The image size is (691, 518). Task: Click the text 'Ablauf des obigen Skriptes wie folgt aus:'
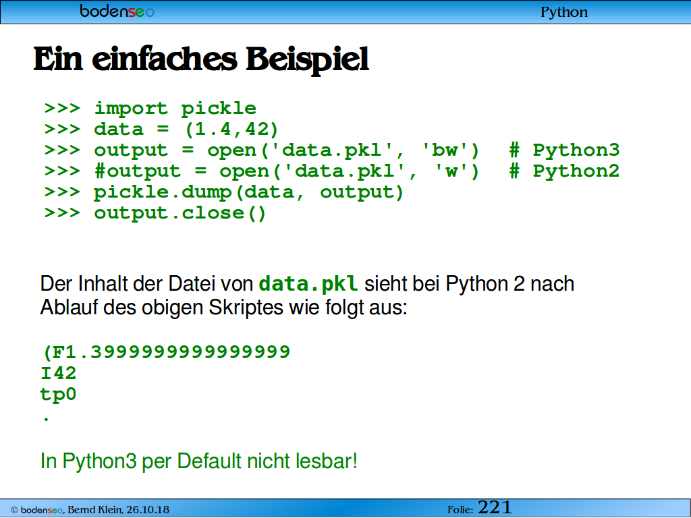click(224, 308)
